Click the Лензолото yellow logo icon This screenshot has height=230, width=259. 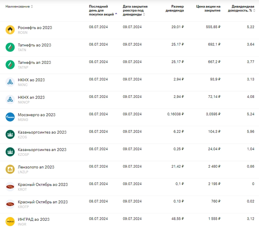[x=10, y=169]
